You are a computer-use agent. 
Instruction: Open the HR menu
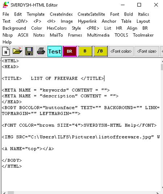119,28
